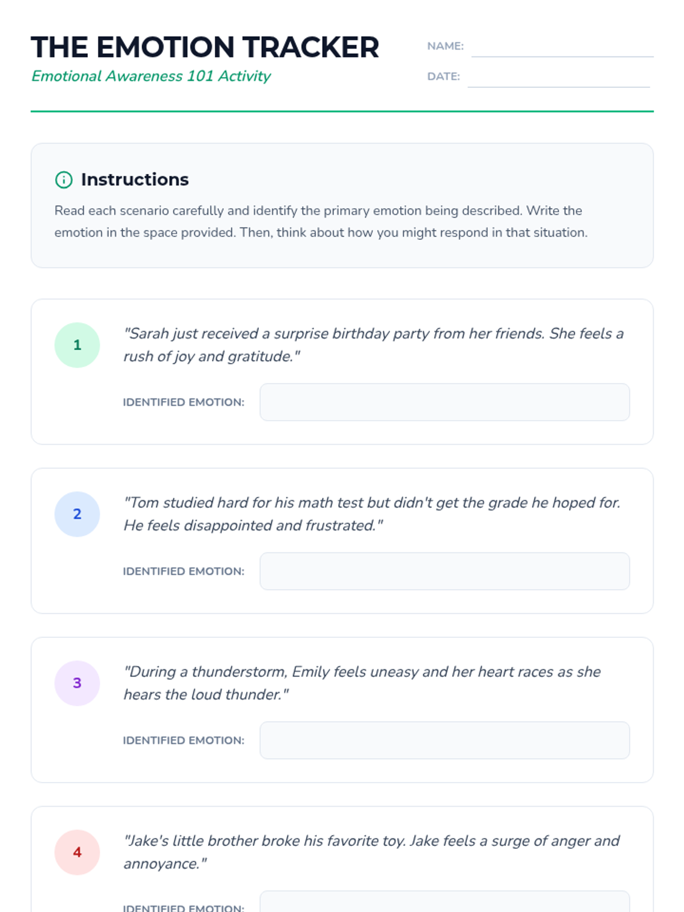This screenshot has height=912, width=684.
Task: Select scenario 3 identified emotion box
Action: pyautogui.click(x=445, y=740)
